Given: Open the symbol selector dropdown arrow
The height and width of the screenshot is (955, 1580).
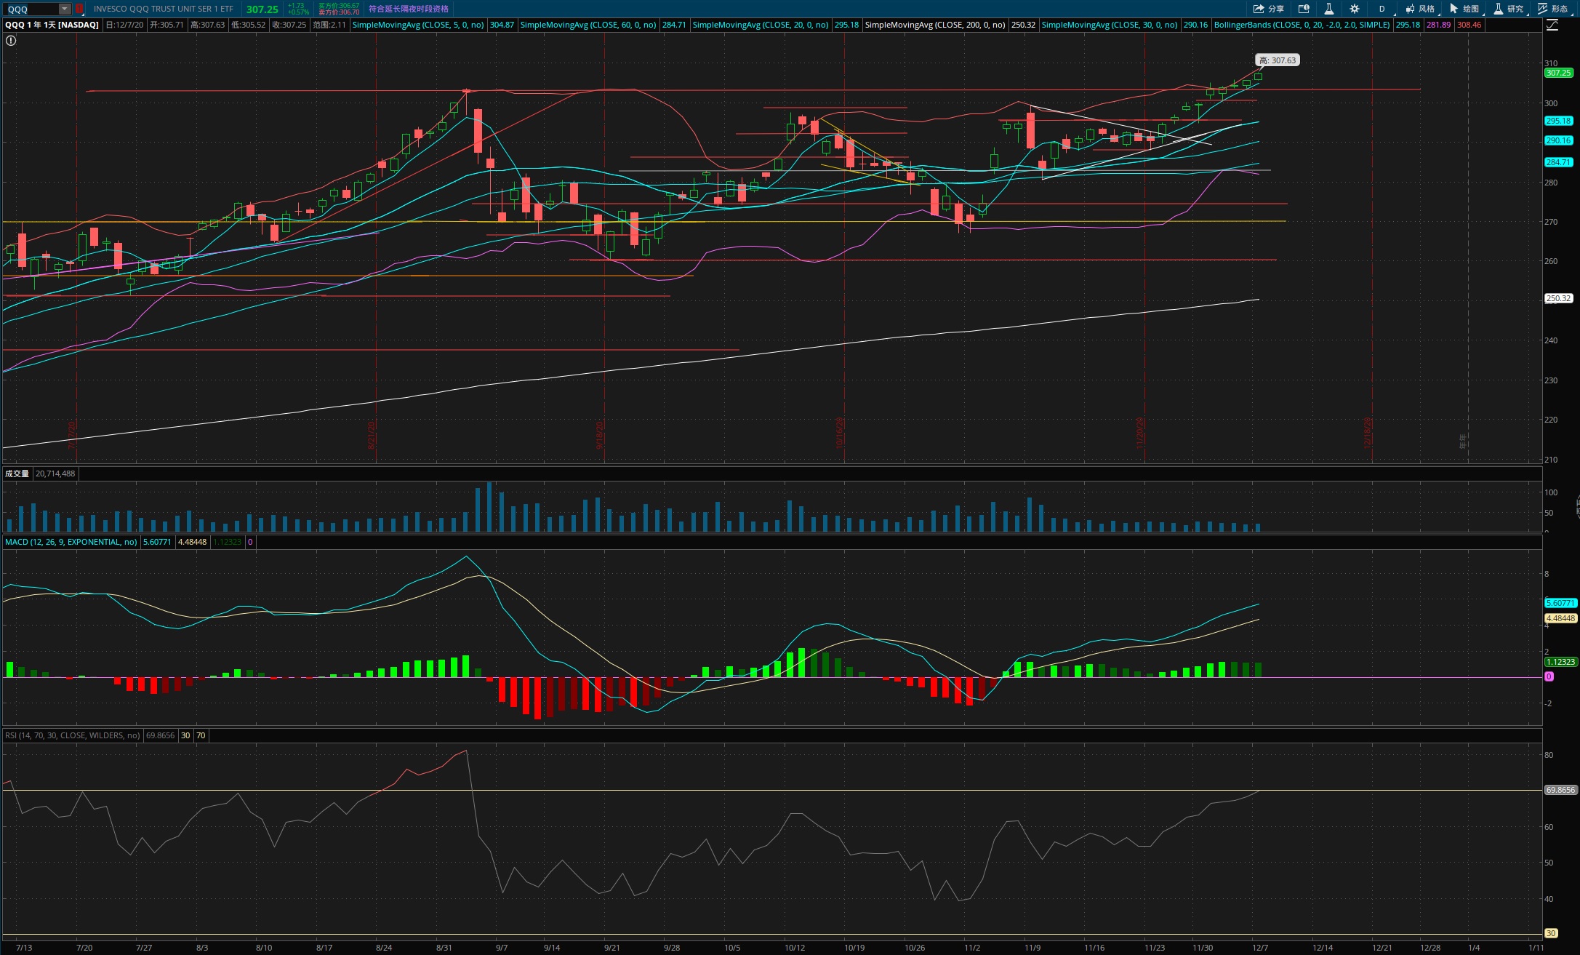Looking at the screenshot, I should (65, 9).
